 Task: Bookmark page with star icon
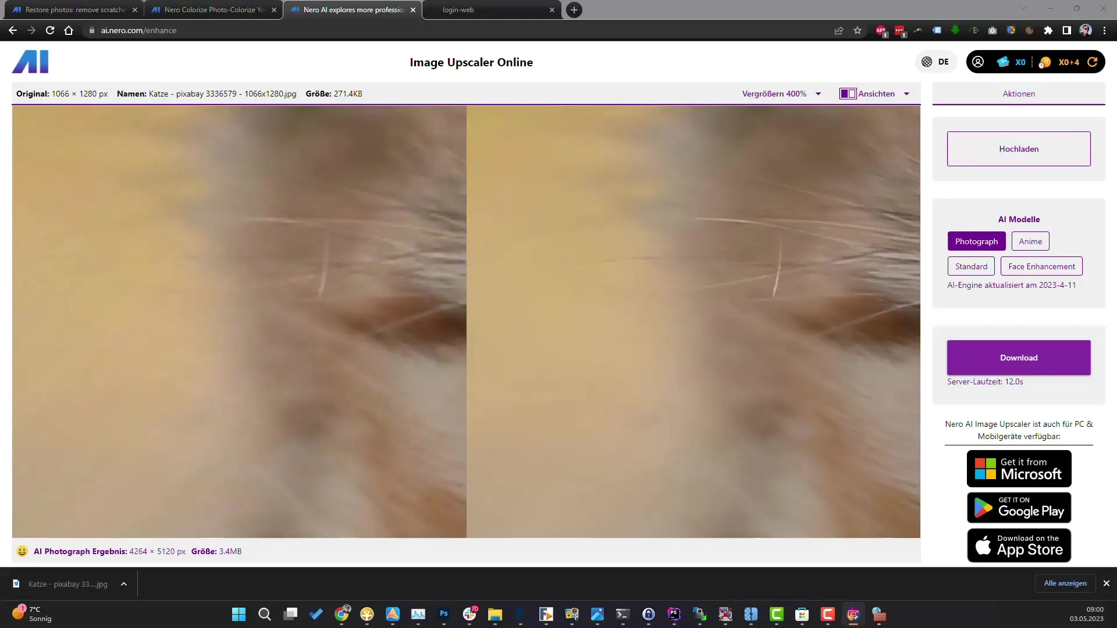coord(858,30)
